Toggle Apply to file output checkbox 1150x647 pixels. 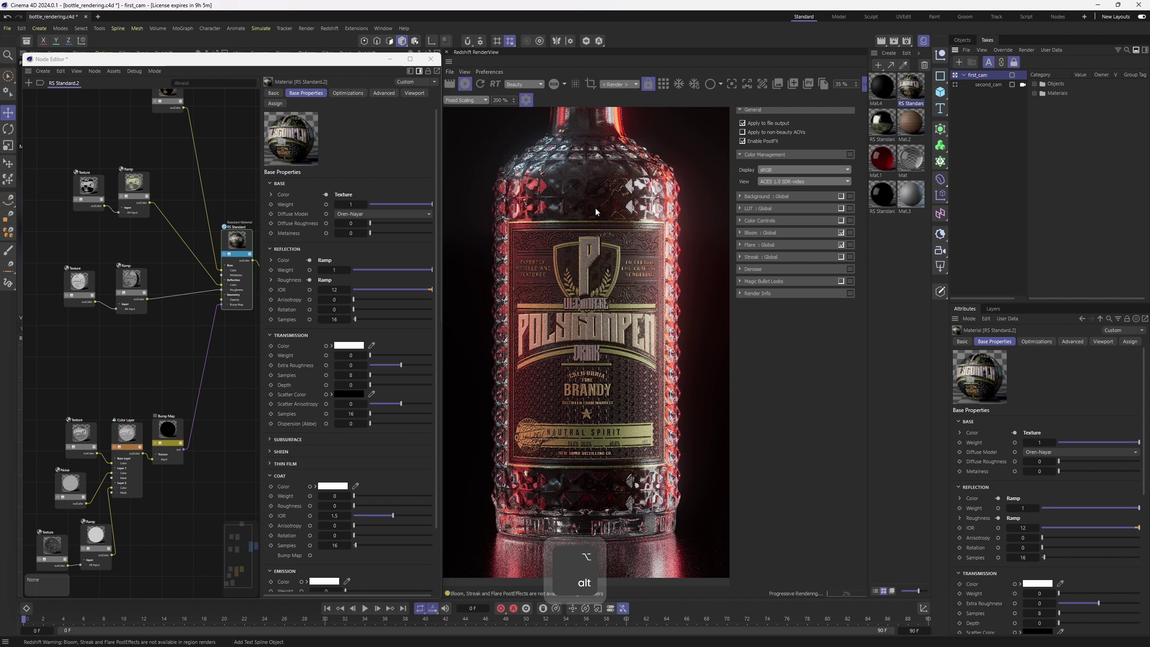742,123
